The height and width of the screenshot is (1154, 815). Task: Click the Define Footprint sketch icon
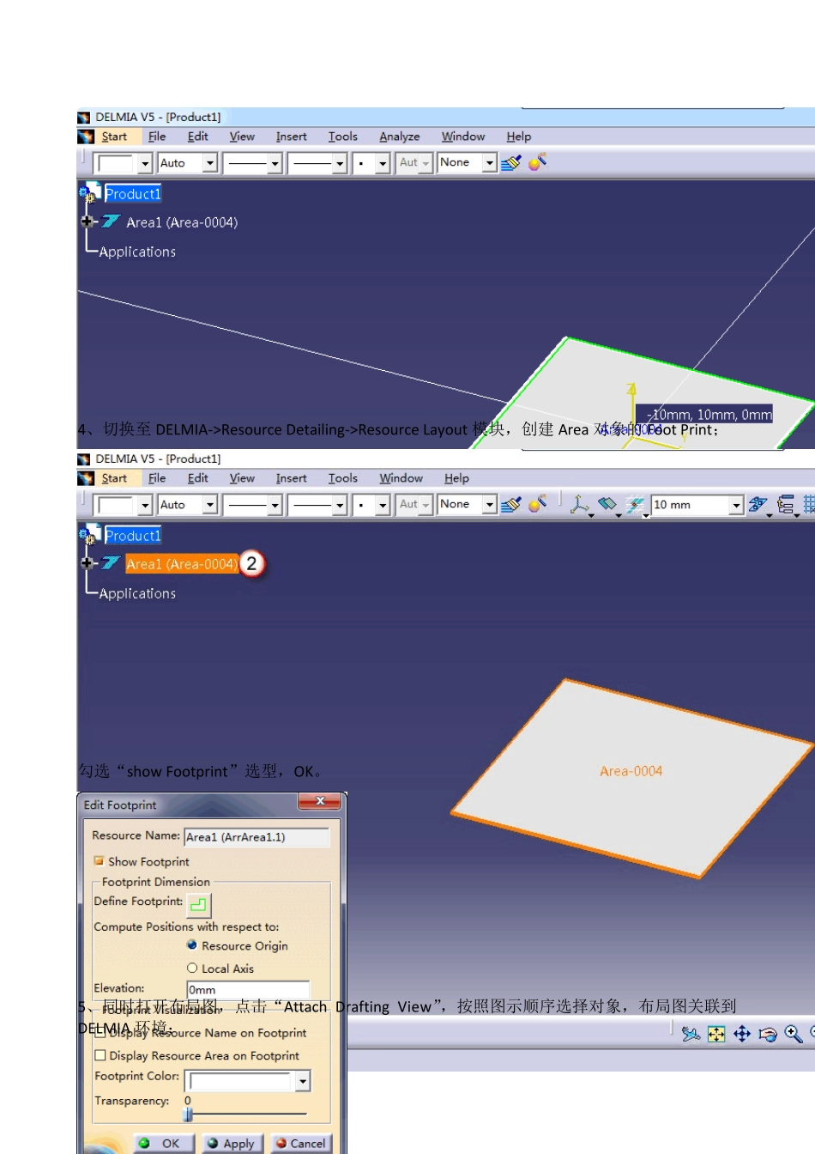[198, 904]
